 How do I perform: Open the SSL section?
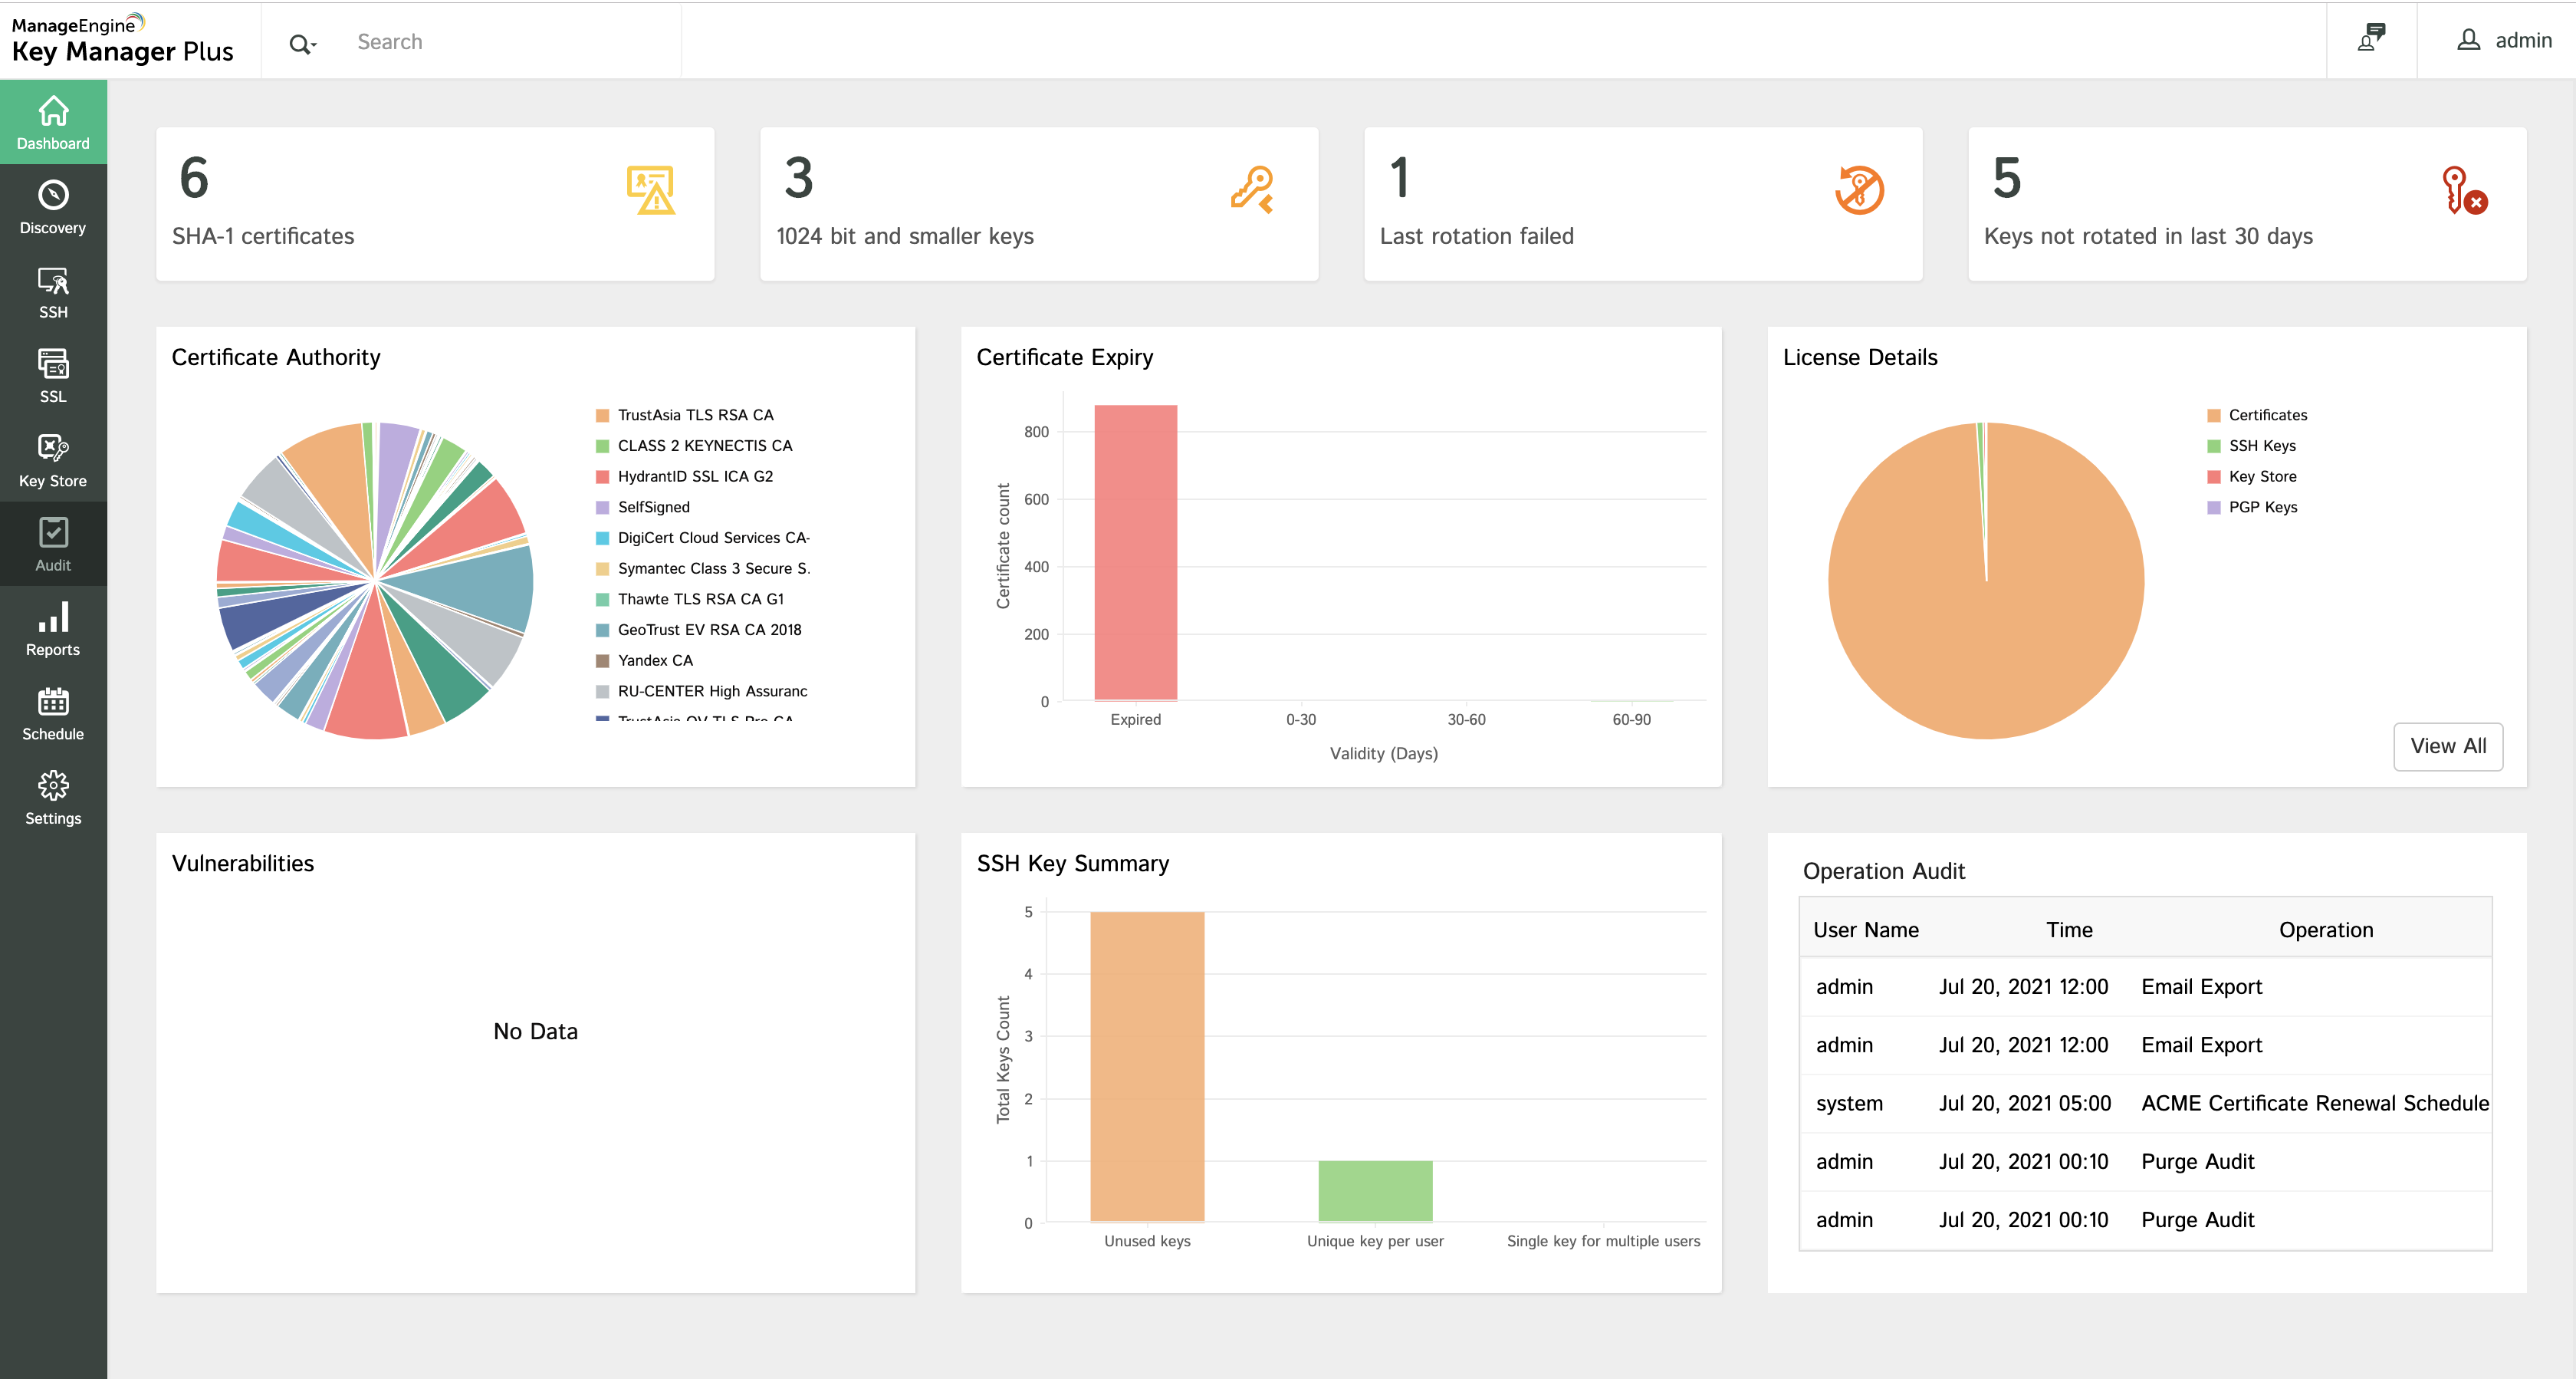[52, 374]
